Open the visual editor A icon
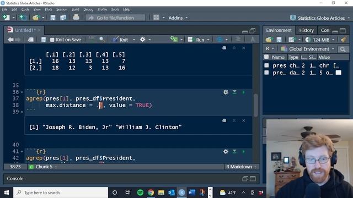 (253, 40)
